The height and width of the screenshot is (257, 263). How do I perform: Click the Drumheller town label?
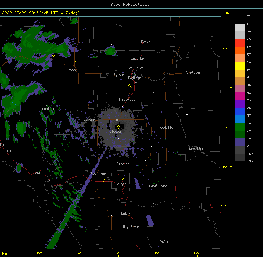195,149
